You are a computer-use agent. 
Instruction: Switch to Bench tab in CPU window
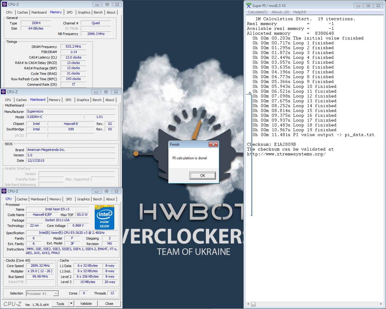click(x=98, y=199)
